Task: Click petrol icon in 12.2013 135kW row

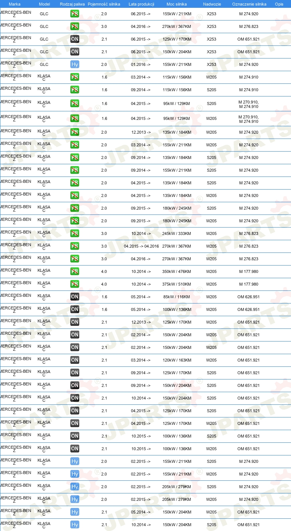Action: (x=75, y=133)
